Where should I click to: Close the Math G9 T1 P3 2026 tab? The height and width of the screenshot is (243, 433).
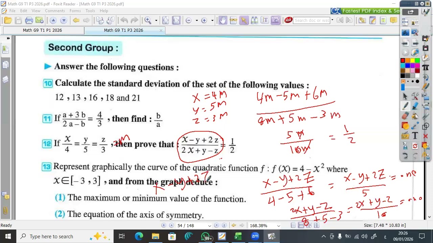pos(161,30)
